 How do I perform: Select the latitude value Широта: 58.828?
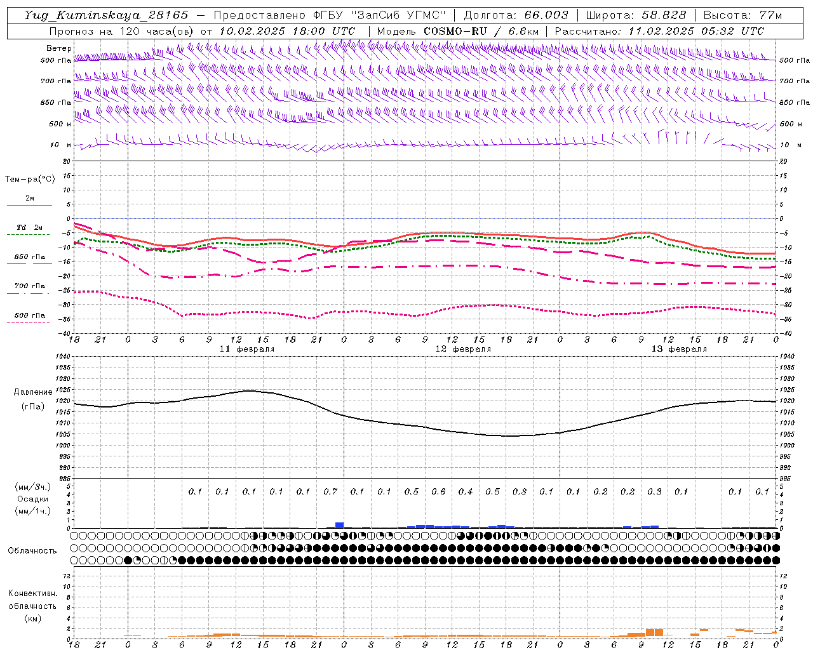[x=636, y=15]
